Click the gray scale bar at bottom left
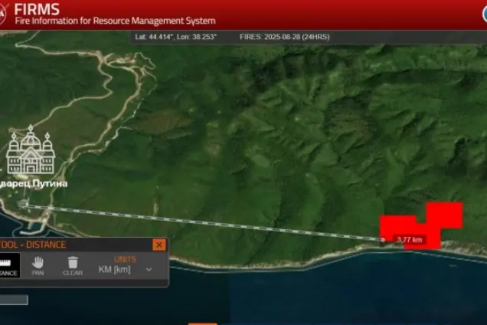This screenshot has height=325, width=487. (14, 300)
